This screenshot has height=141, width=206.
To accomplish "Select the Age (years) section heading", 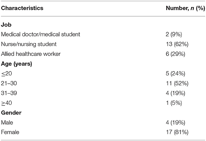I will point(17,64).
